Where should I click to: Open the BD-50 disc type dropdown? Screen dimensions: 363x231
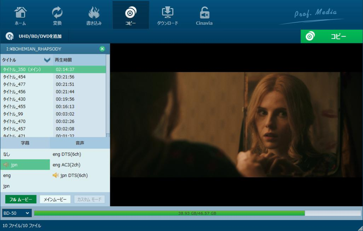[x=16, y=213]
